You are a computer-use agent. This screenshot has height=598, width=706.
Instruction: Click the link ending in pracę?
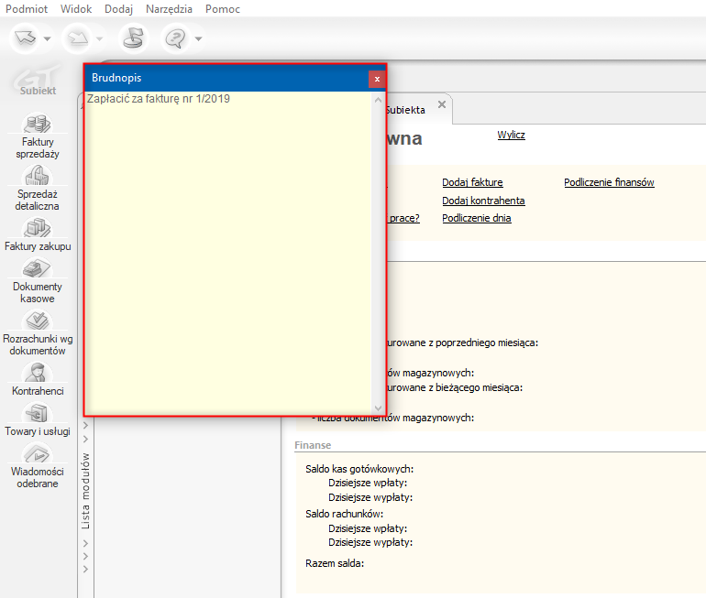point(403,218)
